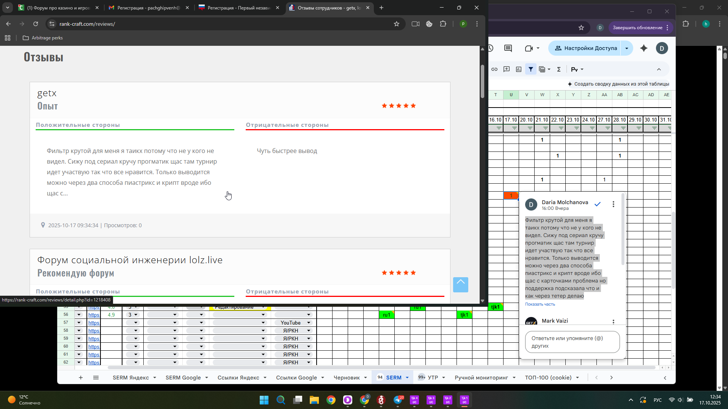This screenshot has height=409, width=728.
Task: Open the Ручной мониторинг sheet tab
Action: click(x=481, y=378)
